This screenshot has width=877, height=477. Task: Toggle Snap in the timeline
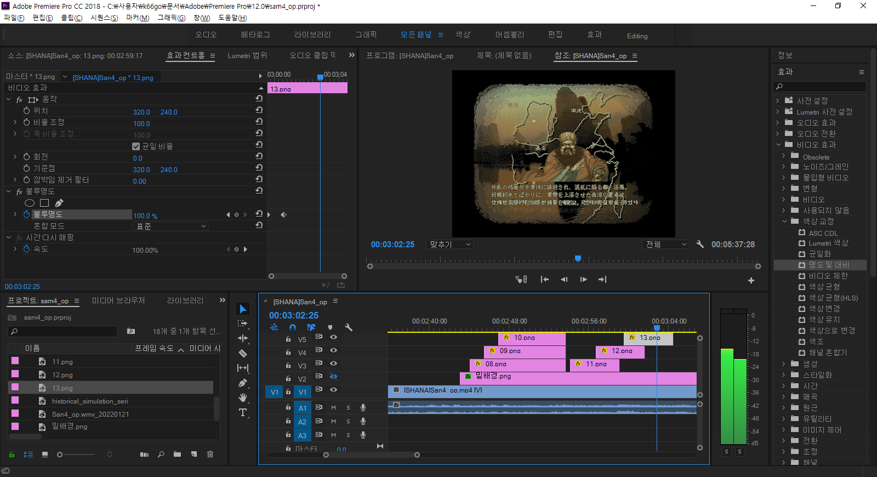pyautogui.click(x=293, y=327)
